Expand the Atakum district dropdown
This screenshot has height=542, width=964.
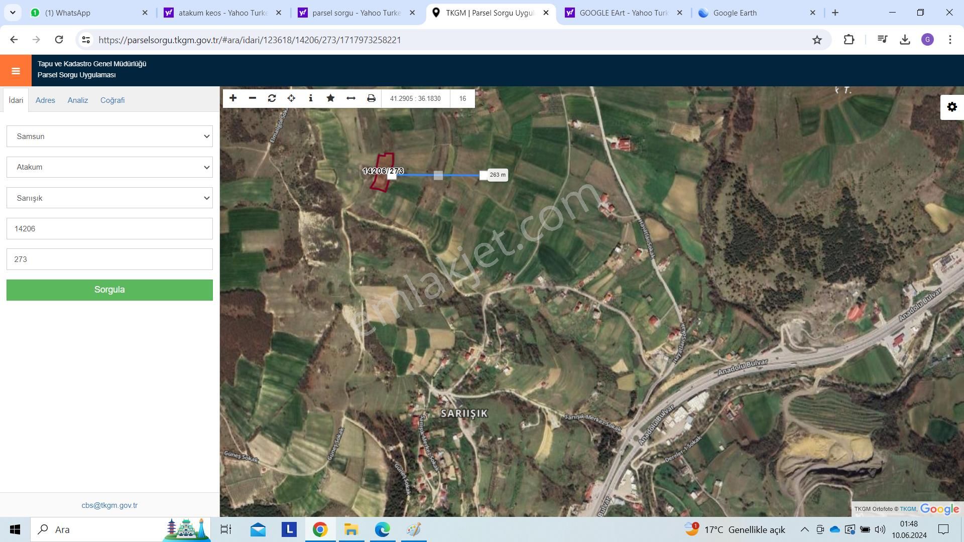point(109,167)
